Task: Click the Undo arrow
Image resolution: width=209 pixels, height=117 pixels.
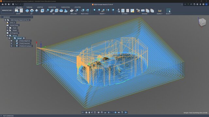Action: pyautogui.click(x=16, y=4)
